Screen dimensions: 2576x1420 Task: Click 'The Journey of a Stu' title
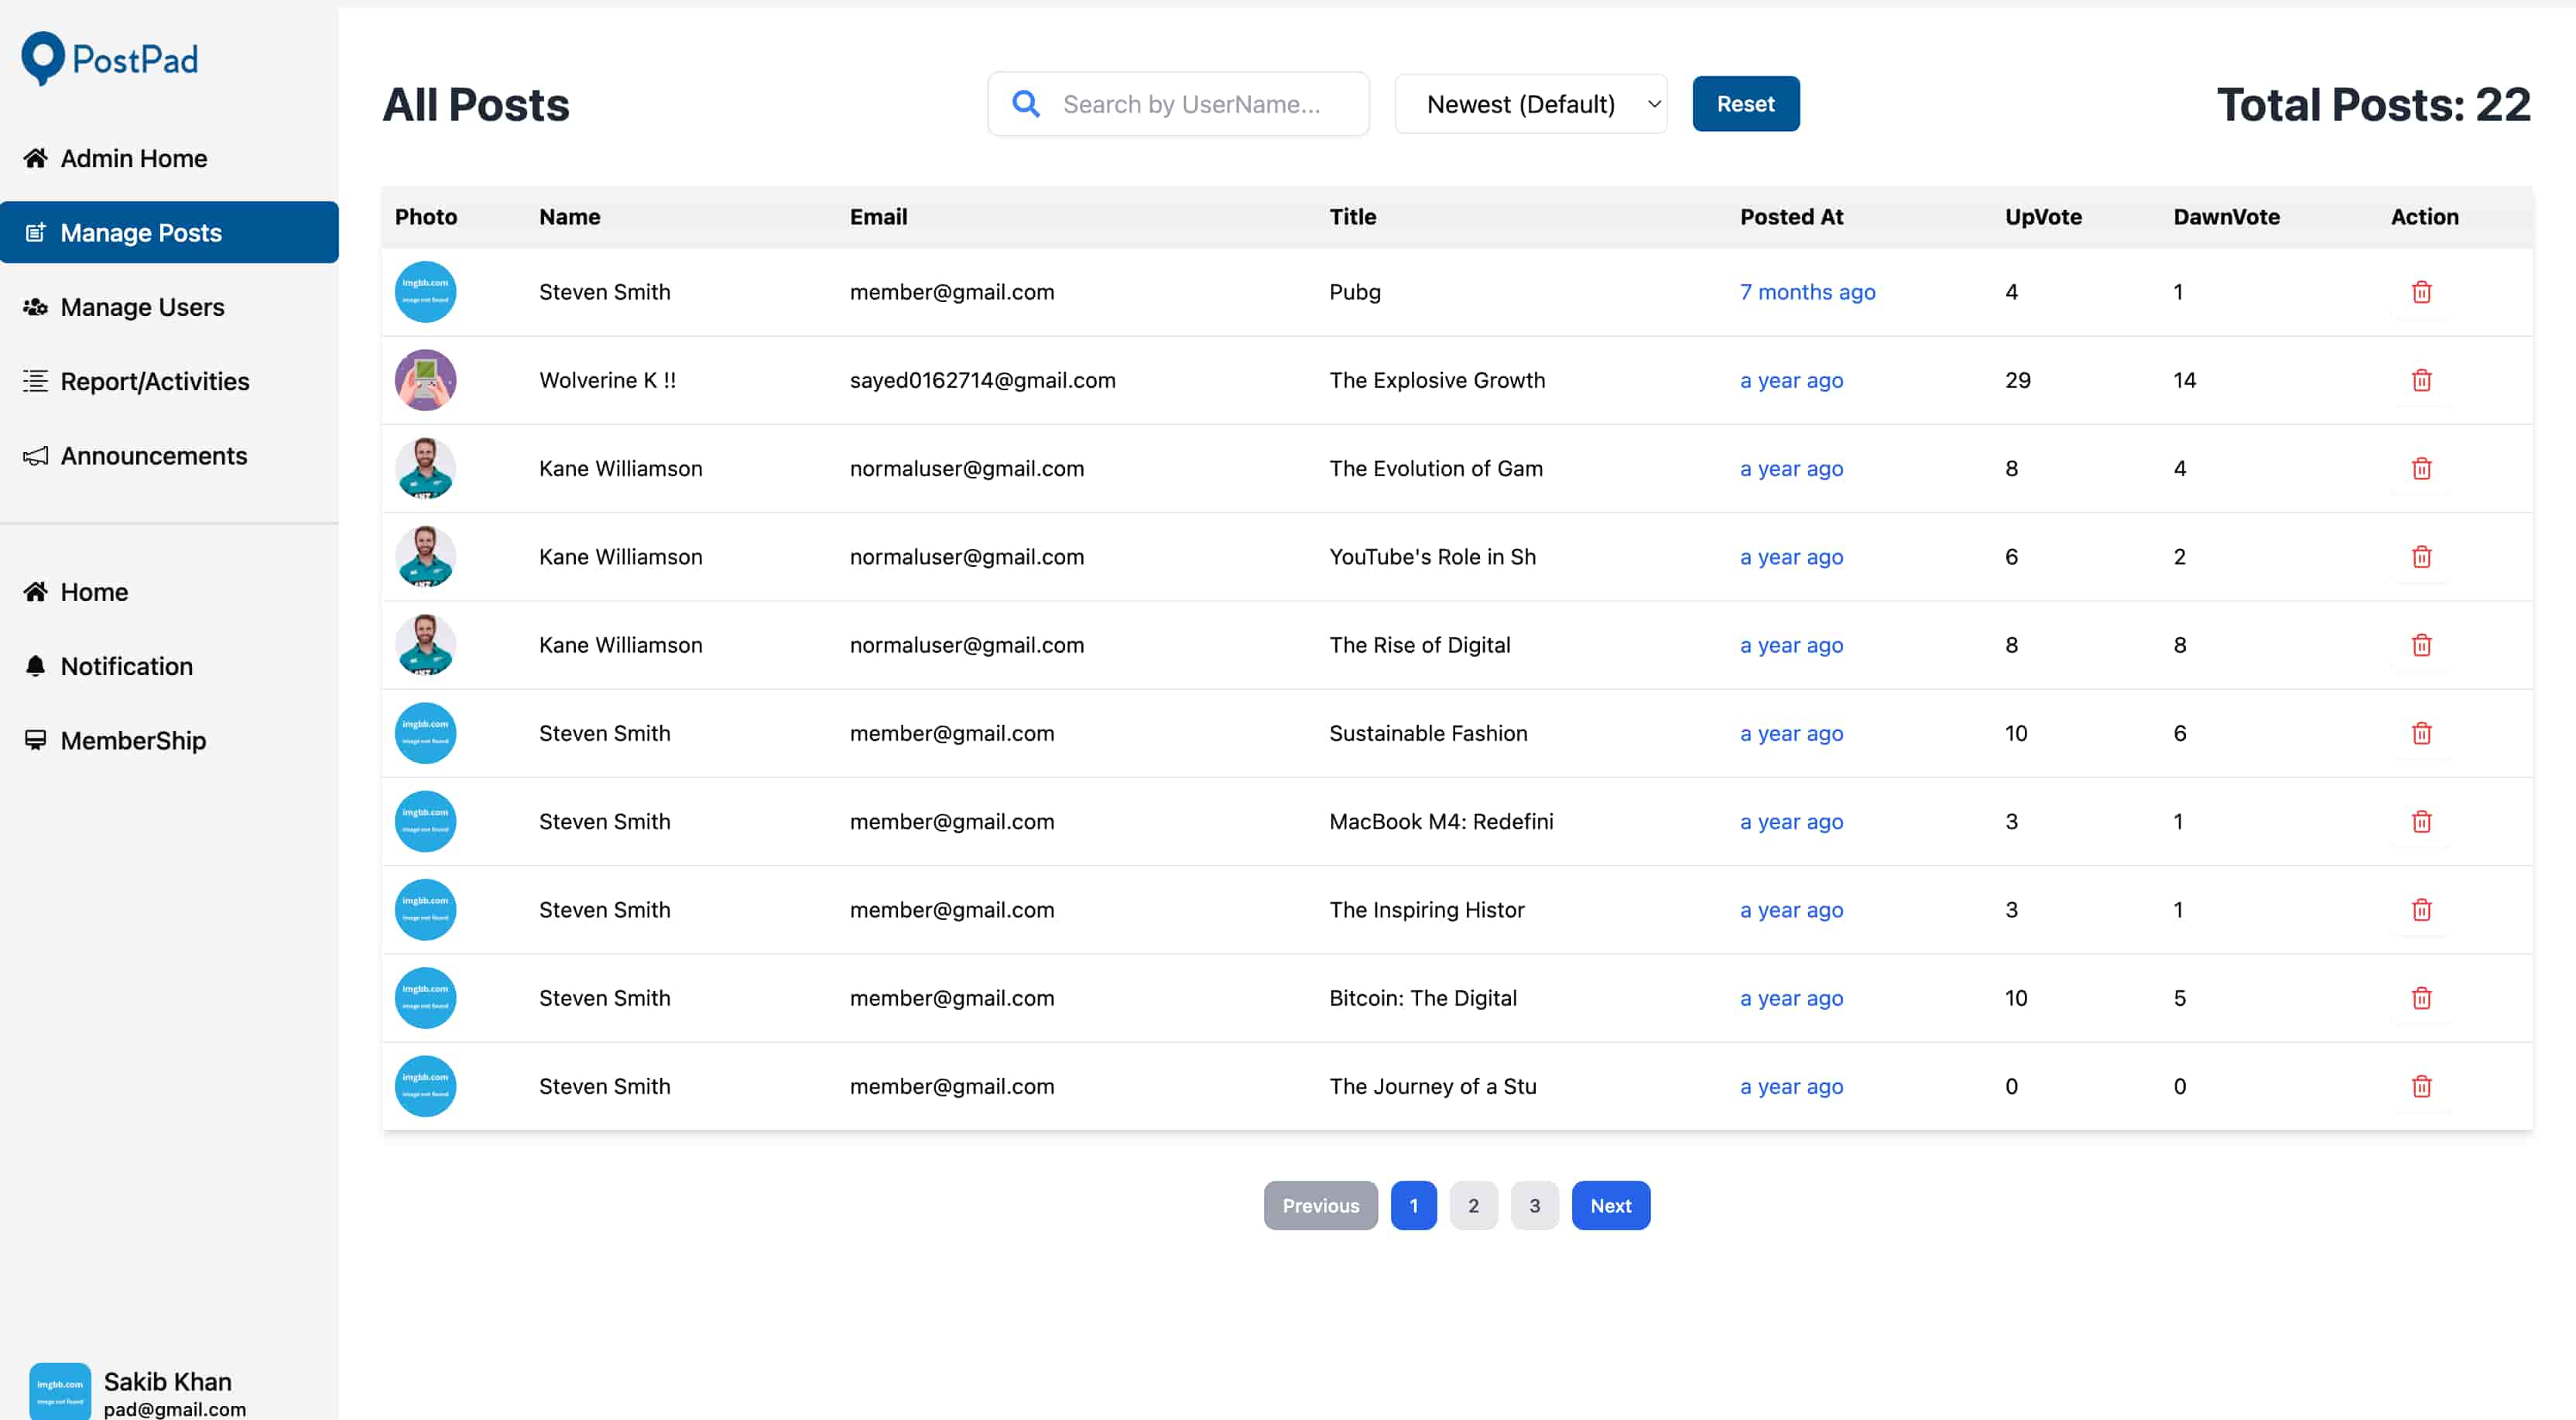pyautogui.click(x=1432, y=1086)
